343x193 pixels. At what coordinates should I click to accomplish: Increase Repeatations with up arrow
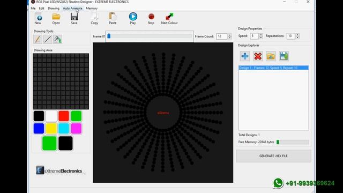pyautogui.click(x=297, y=34)
